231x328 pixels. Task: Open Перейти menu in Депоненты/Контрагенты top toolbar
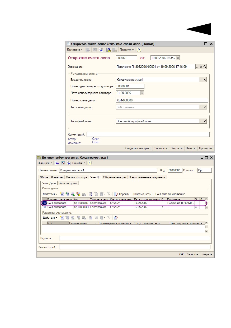click(x=79, y=163)
